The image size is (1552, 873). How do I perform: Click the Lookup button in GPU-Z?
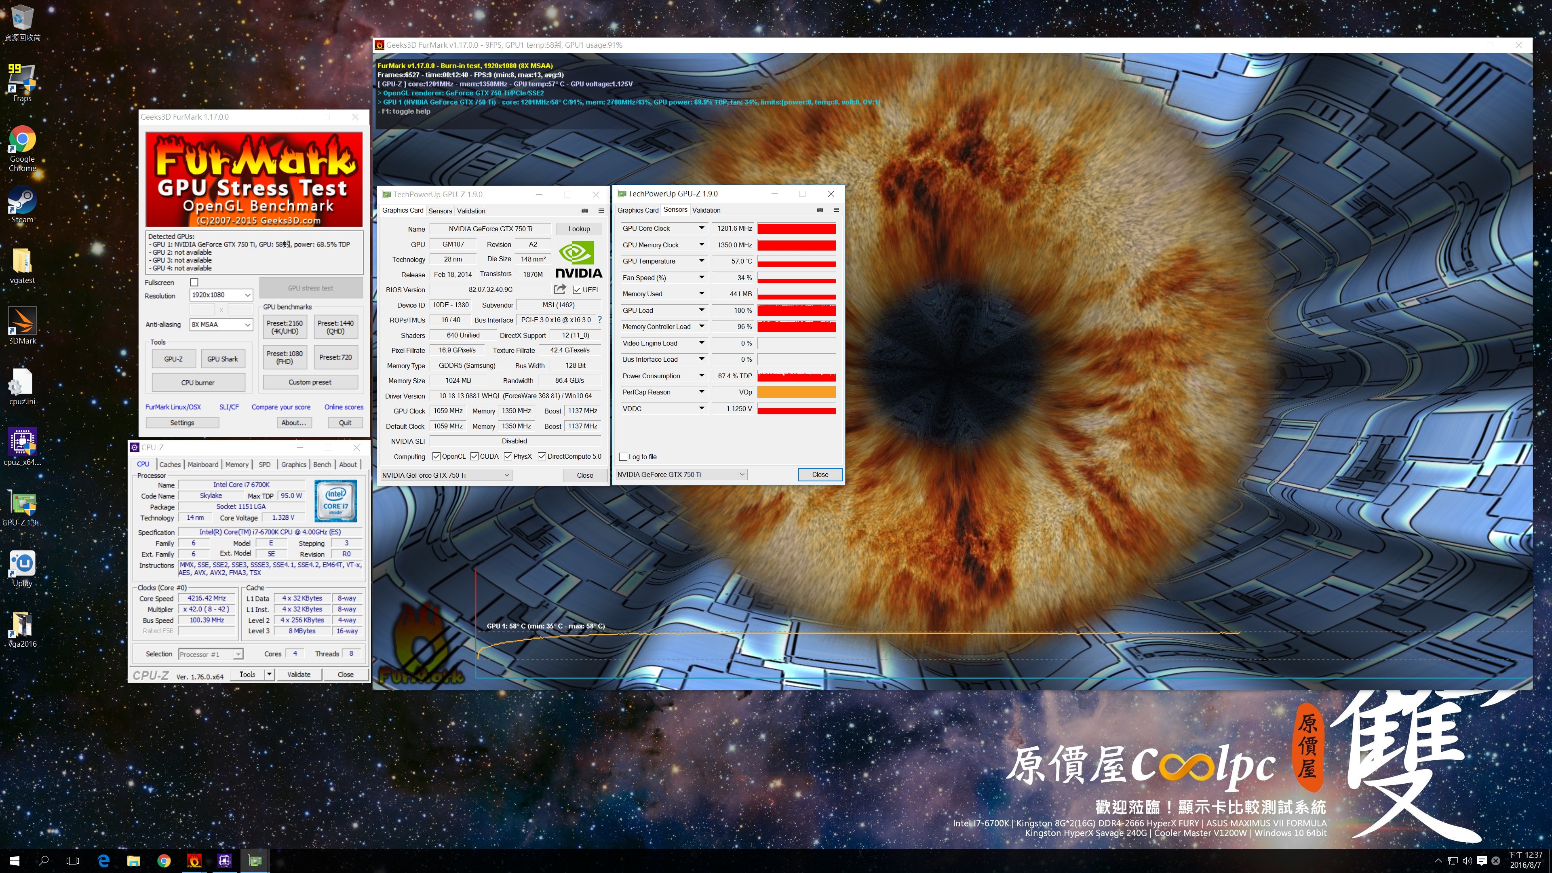tap(579, 229)
